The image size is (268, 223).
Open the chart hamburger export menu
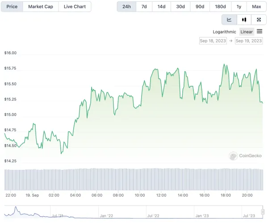tap(260, 31)
